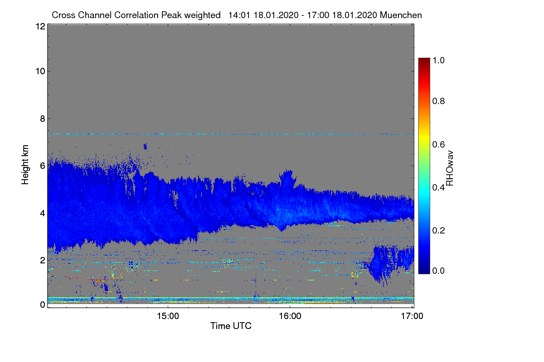
Task: Click the 0.6 colorbar value
Action: tap(439, 144)
